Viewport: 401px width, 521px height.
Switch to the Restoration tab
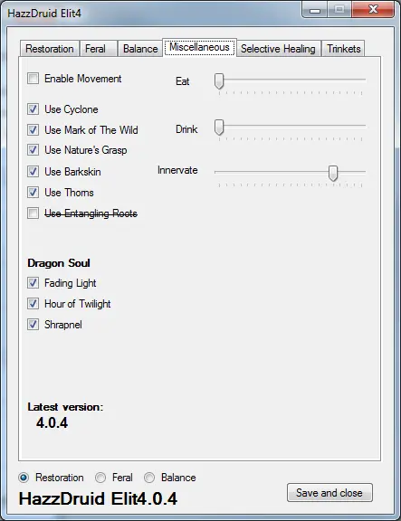point(50,49)
